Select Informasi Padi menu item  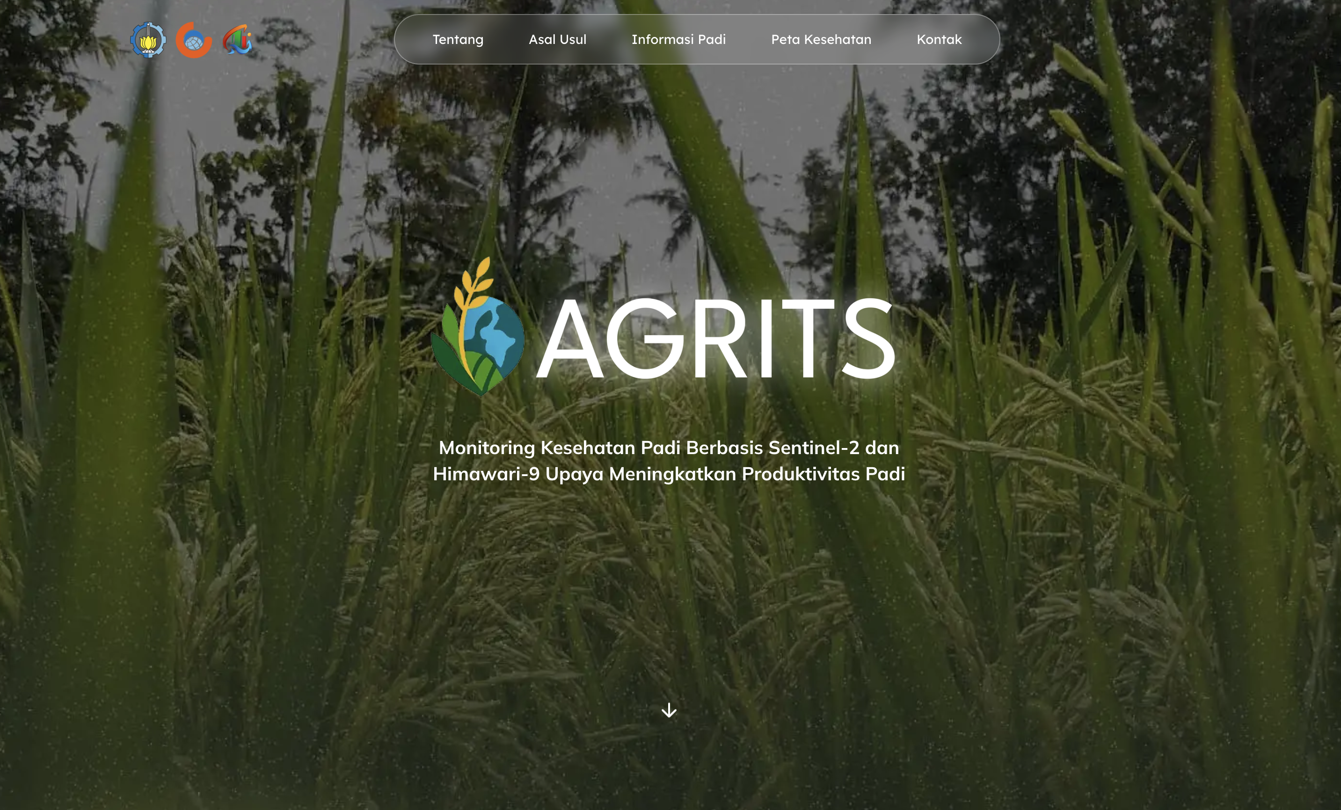coord(678,40)
